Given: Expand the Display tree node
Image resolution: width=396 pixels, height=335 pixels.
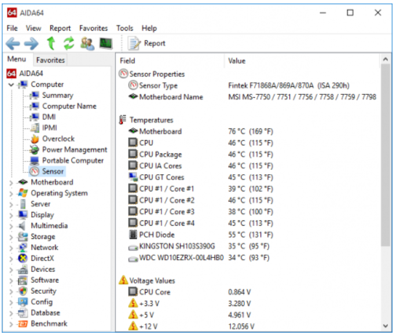Looking at the screenshot, I should (x=11, y=215).
